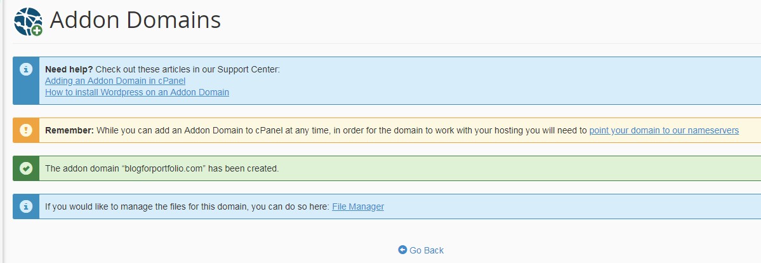Open the File Manager link
The width and height of the screenshot is (761, 263).
pos(358,206)
